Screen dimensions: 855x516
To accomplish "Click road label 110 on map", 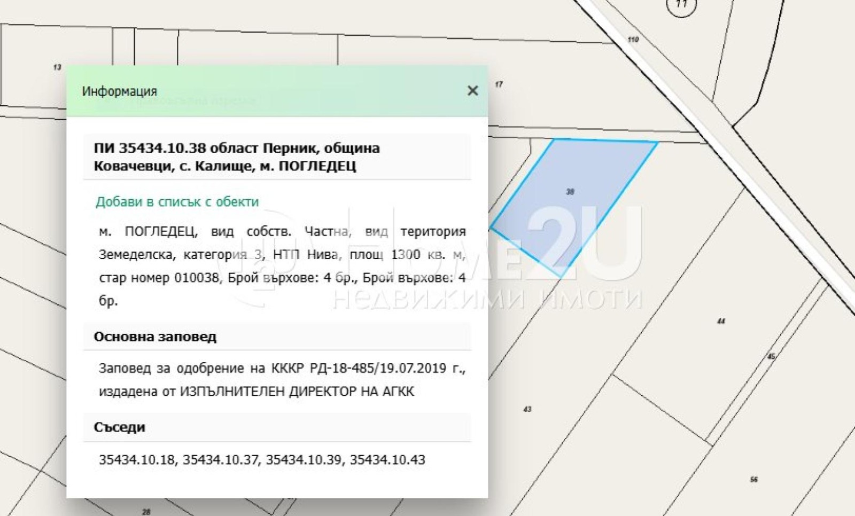I will (x=633, y=40).
